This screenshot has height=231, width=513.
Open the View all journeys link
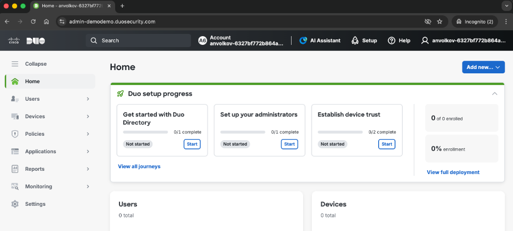click(x=139, y=166)
